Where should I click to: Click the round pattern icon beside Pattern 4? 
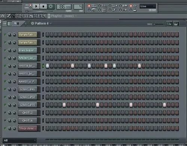pos(33,24)
